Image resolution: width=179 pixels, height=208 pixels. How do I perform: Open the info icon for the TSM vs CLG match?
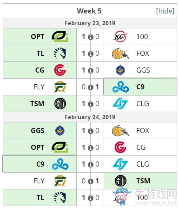(91, 104)
